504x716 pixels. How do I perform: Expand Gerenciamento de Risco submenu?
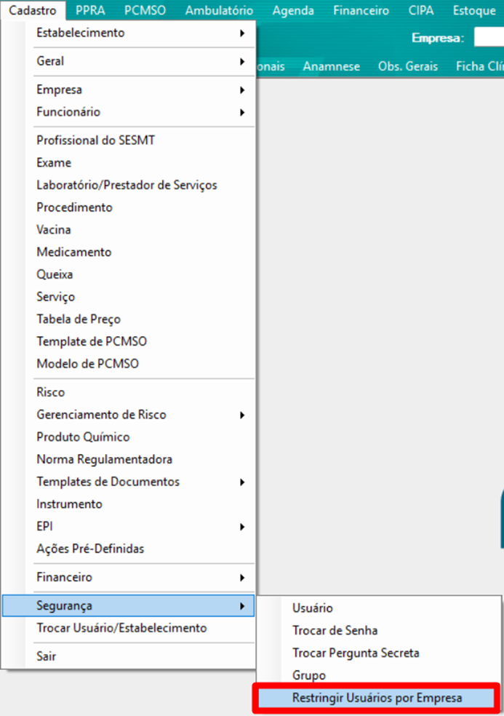128,415
